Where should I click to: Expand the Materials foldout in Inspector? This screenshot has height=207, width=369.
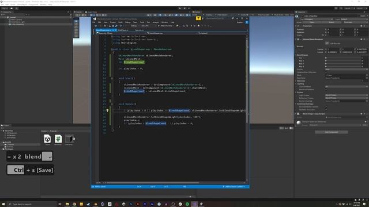click(x=296, y=80)
